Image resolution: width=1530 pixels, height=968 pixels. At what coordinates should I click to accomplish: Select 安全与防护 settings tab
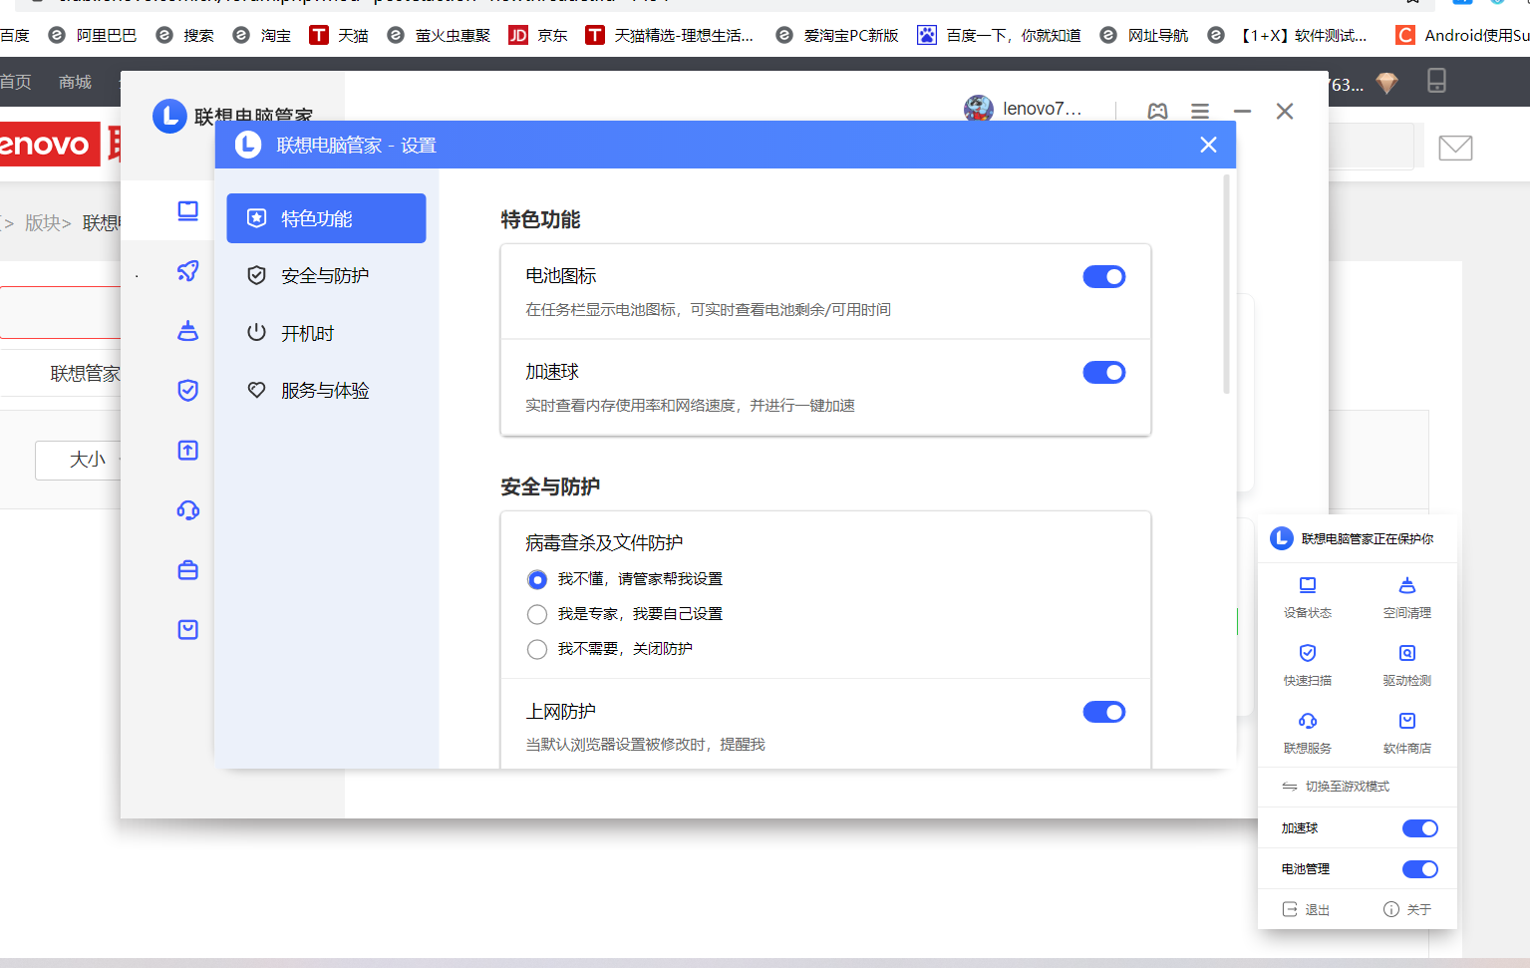pos(326,275)
